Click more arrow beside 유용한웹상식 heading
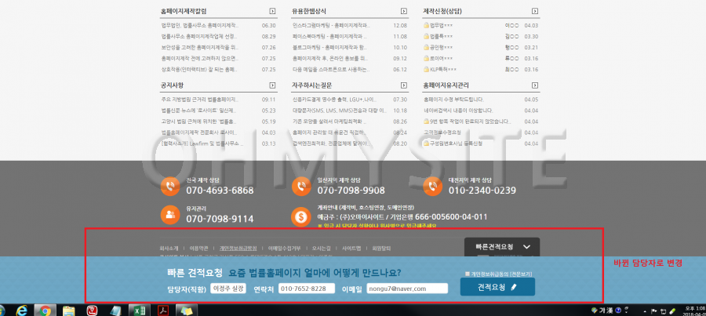This screenshot has height=316, width=706. (x=403, y=11)
